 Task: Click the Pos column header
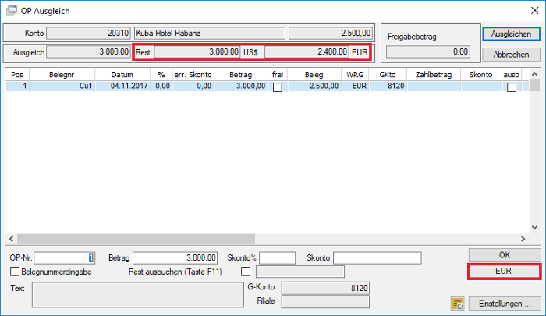[x=17, y=75]
